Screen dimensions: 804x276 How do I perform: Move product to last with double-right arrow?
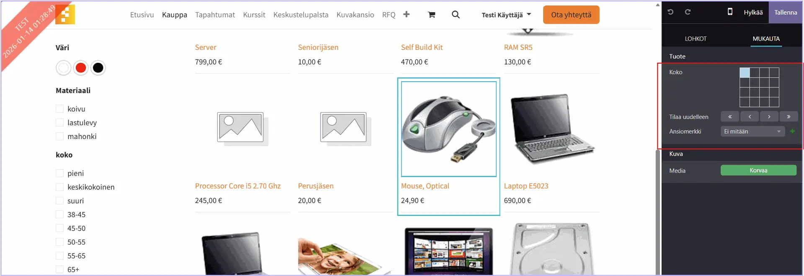click(x=789, y=117)
